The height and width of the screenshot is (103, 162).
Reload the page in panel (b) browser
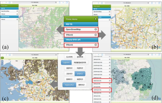[148, 3]
